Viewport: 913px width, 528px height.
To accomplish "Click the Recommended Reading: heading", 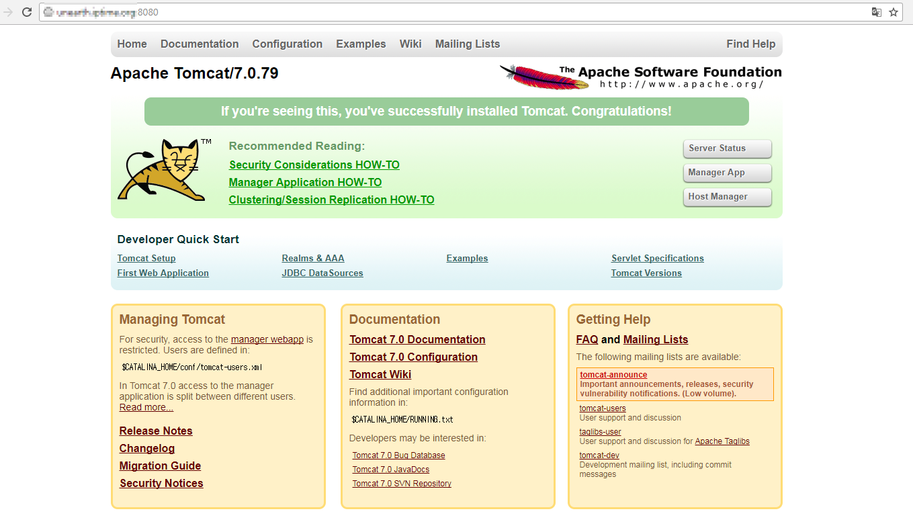I will click(297, 146).
